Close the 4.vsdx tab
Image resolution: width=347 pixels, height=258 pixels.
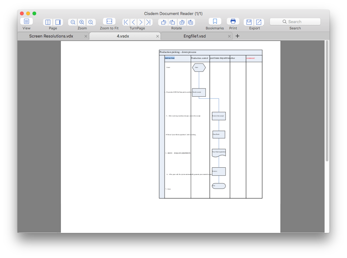[158, 36]
